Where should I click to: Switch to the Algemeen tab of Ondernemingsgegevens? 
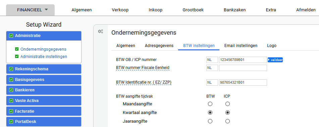click(125, 46)
